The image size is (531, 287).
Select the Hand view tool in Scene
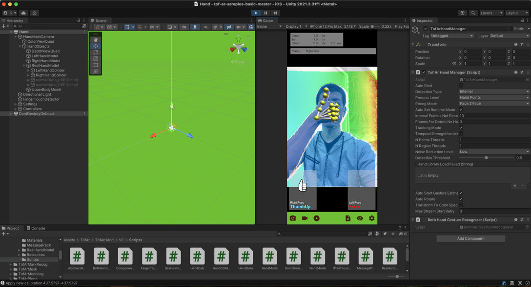96,39
